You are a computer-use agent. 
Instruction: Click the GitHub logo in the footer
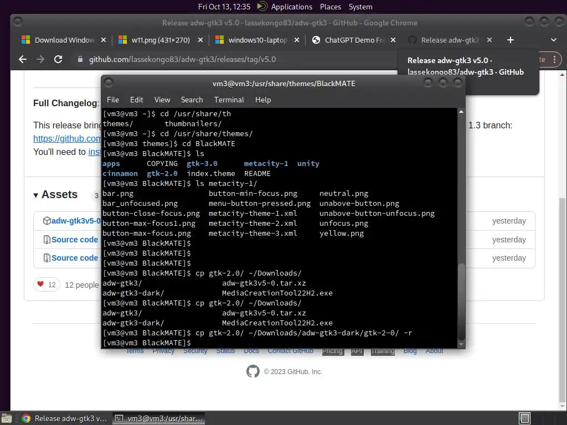coord(252,371)
